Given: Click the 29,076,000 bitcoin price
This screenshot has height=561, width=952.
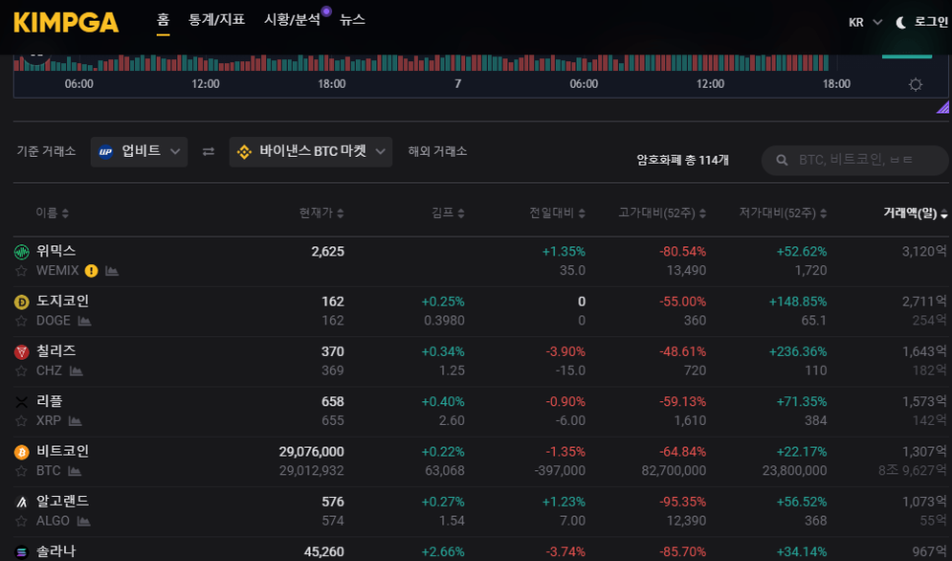Looking at the screenshot, I should (311, 452).
